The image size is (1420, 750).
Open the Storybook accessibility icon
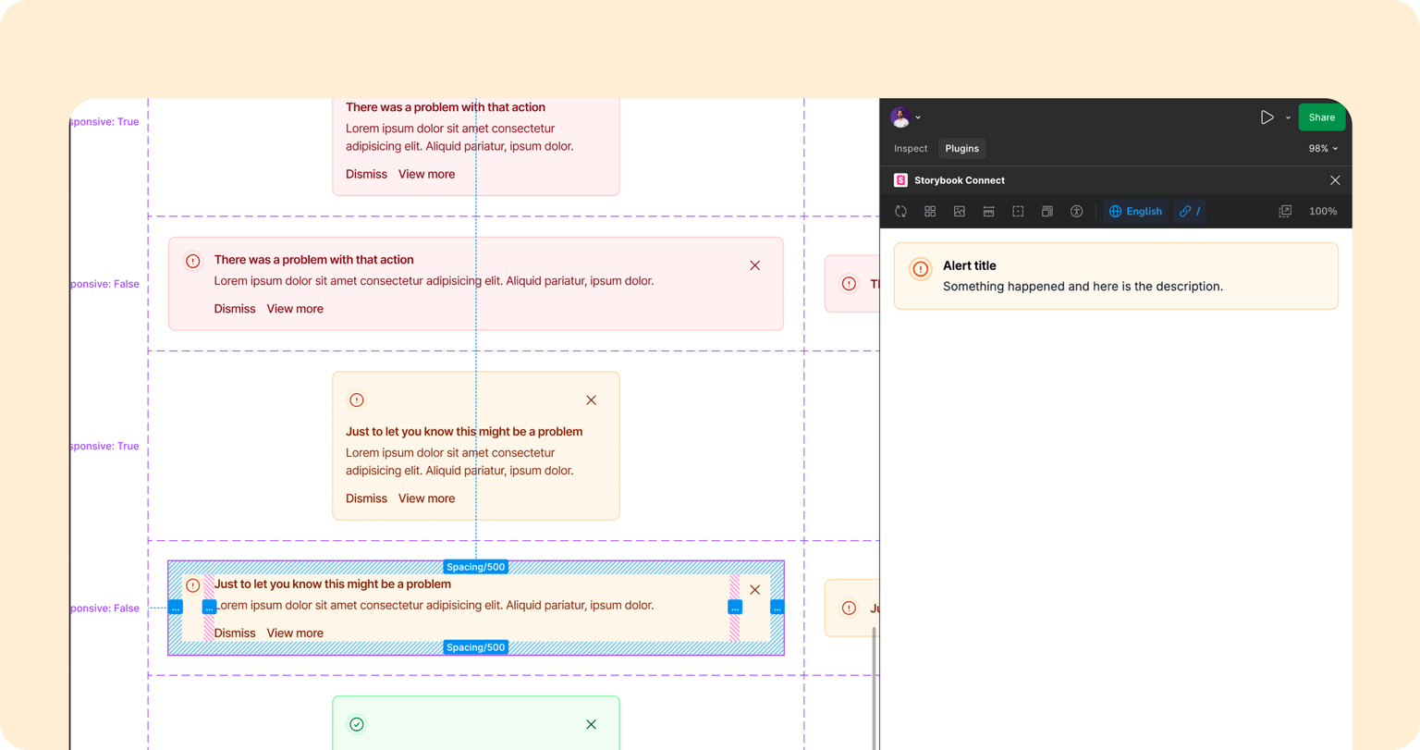click(x=1077, y=211)
